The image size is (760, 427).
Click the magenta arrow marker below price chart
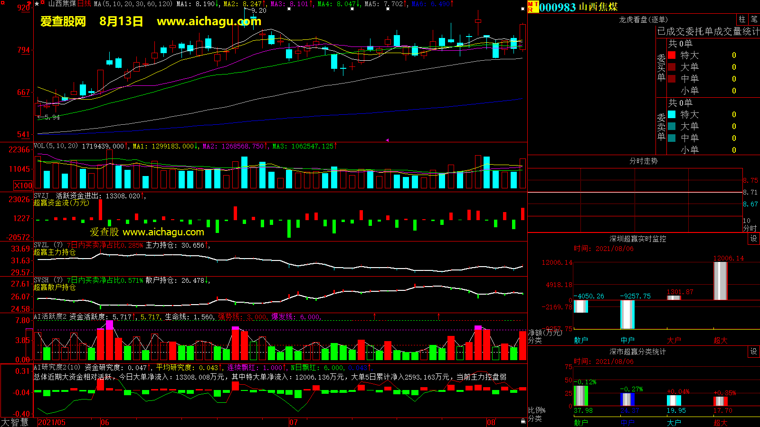coord(387,140)
